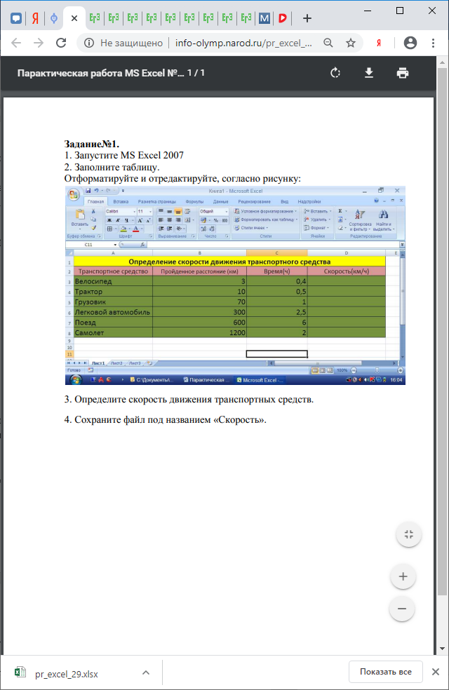Image resolution: width=449 pixels, height=690 pixels.
Task: Go back to the previous page
Action: point(16,43)
